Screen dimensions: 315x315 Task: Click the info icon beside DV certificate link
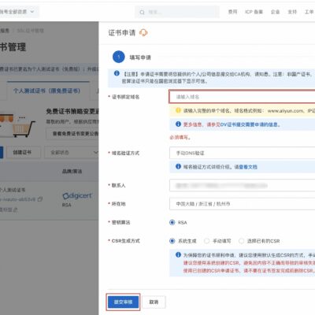coord(178,124)
